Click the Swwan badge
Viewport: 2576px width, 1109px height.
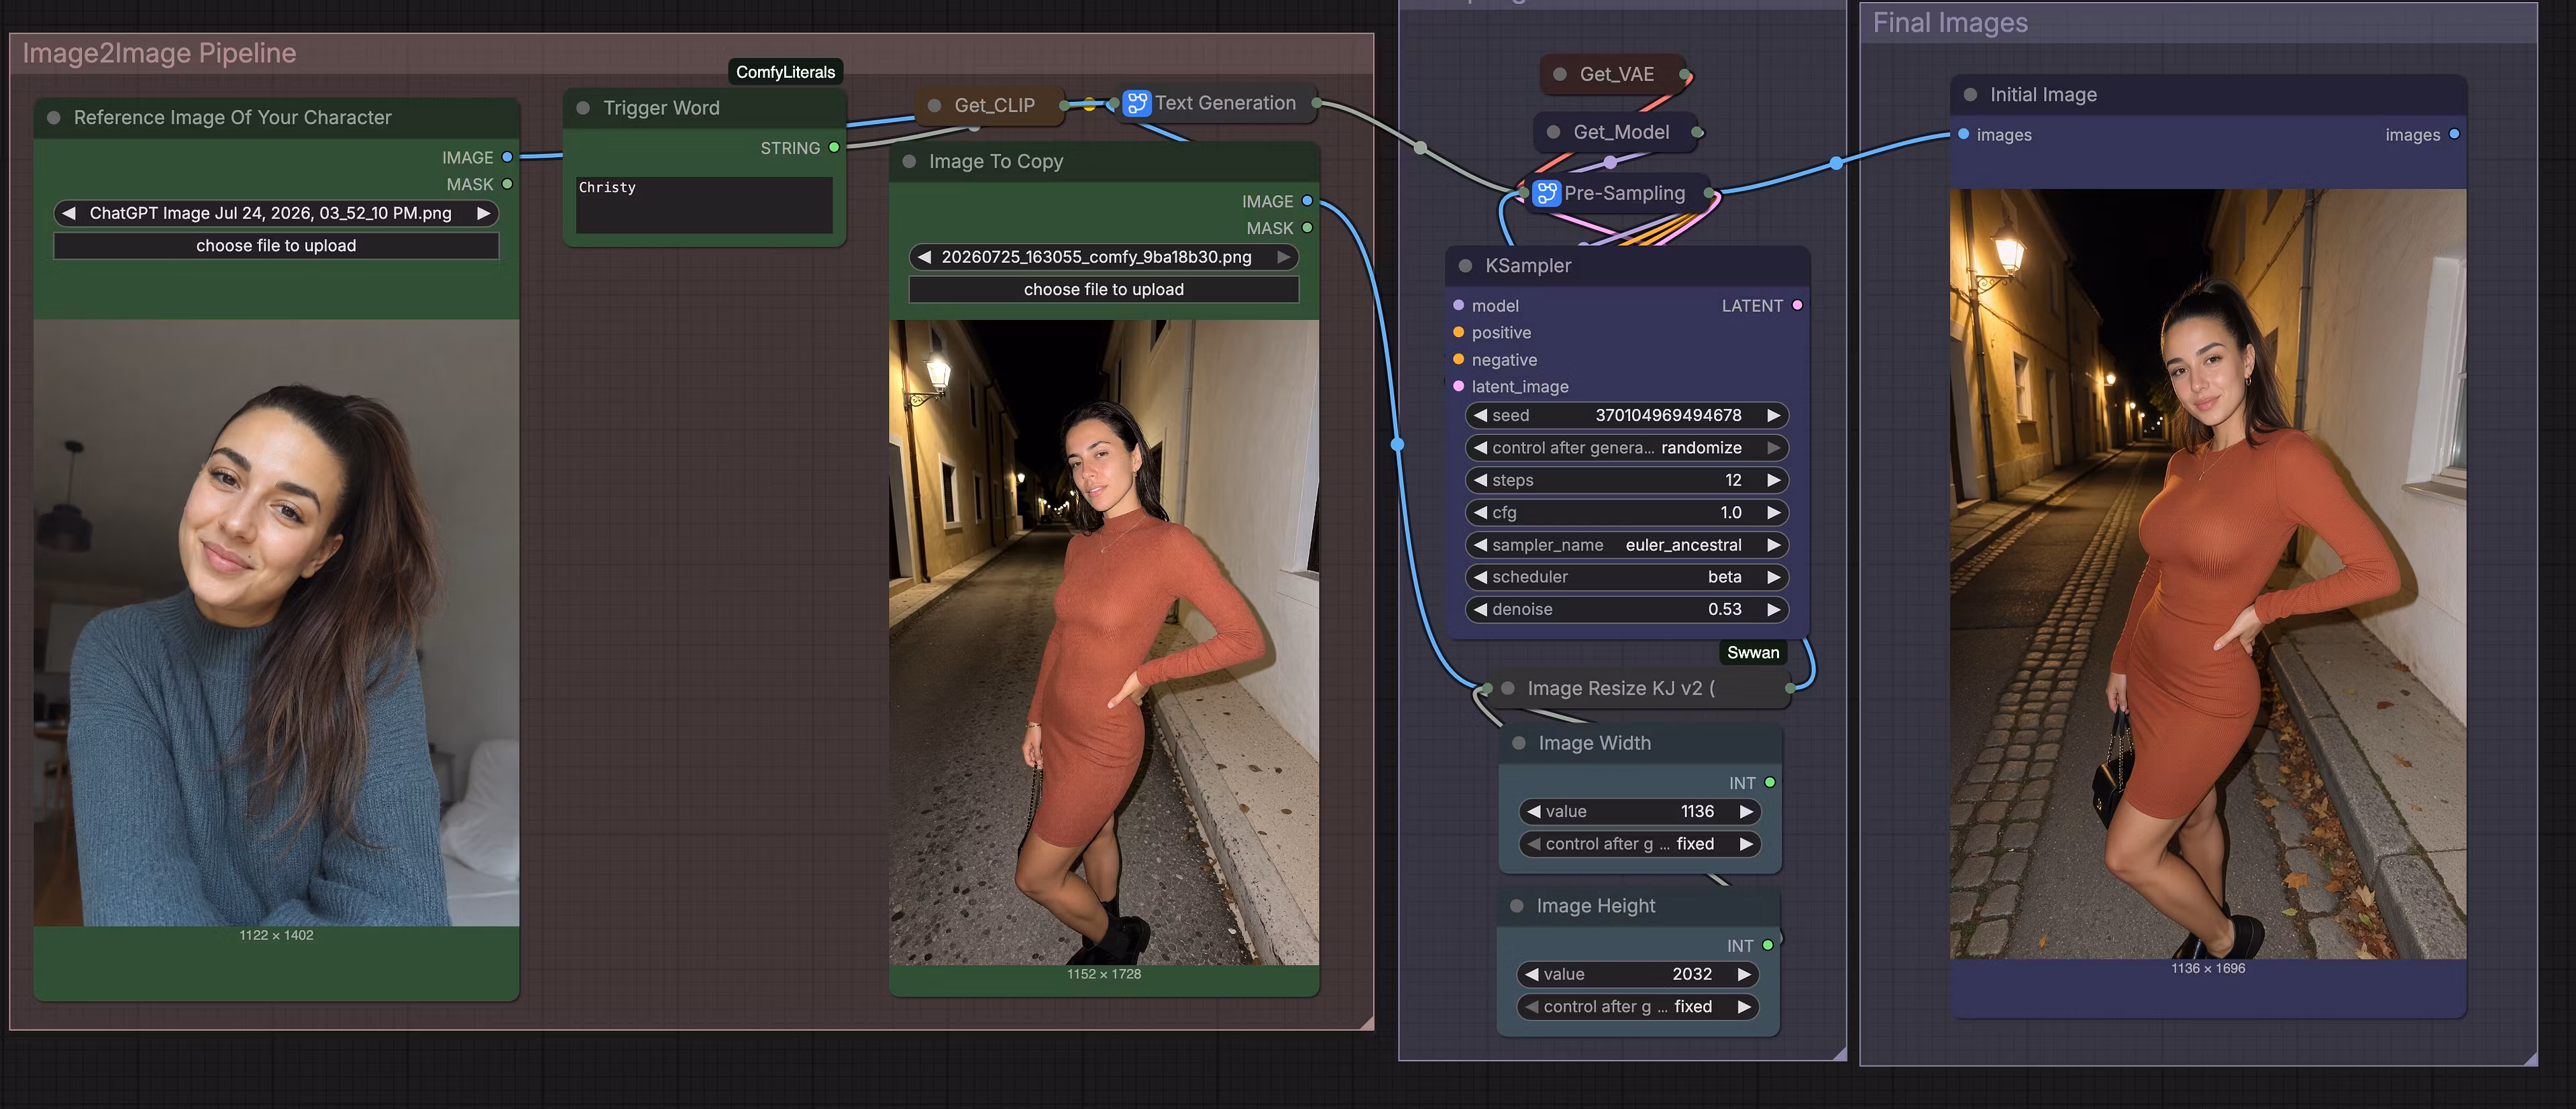pyautogui.click(x=1753, y=652)
